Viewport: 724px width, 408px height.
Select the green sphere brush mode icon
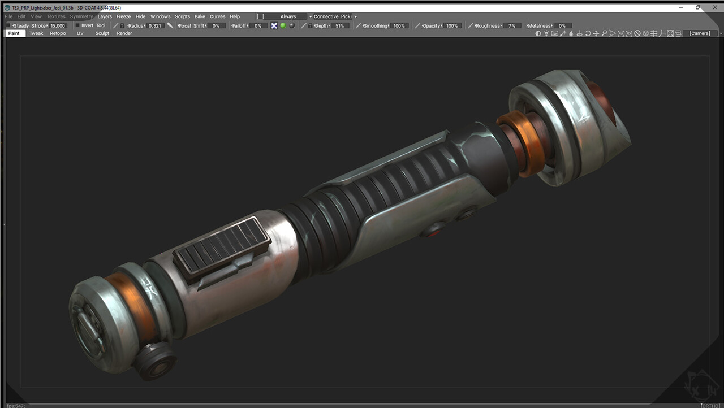(x=283, y=25)
